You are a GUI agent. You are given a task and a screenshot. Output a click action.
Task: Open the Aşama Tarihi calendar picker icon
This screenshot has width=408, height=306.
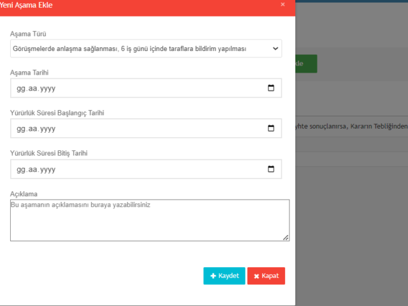271,89
